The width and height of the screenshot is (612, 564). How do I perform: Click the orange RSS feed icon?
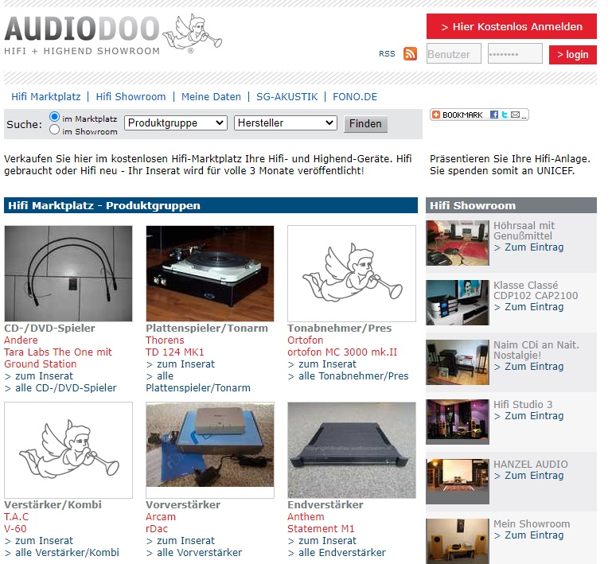(x=410, y=53)
